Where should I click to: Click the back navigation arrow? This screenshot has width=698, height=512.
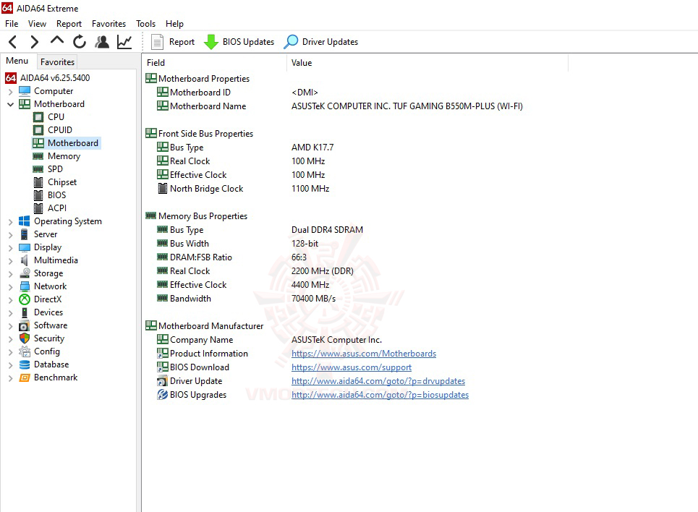coord(12,41)
